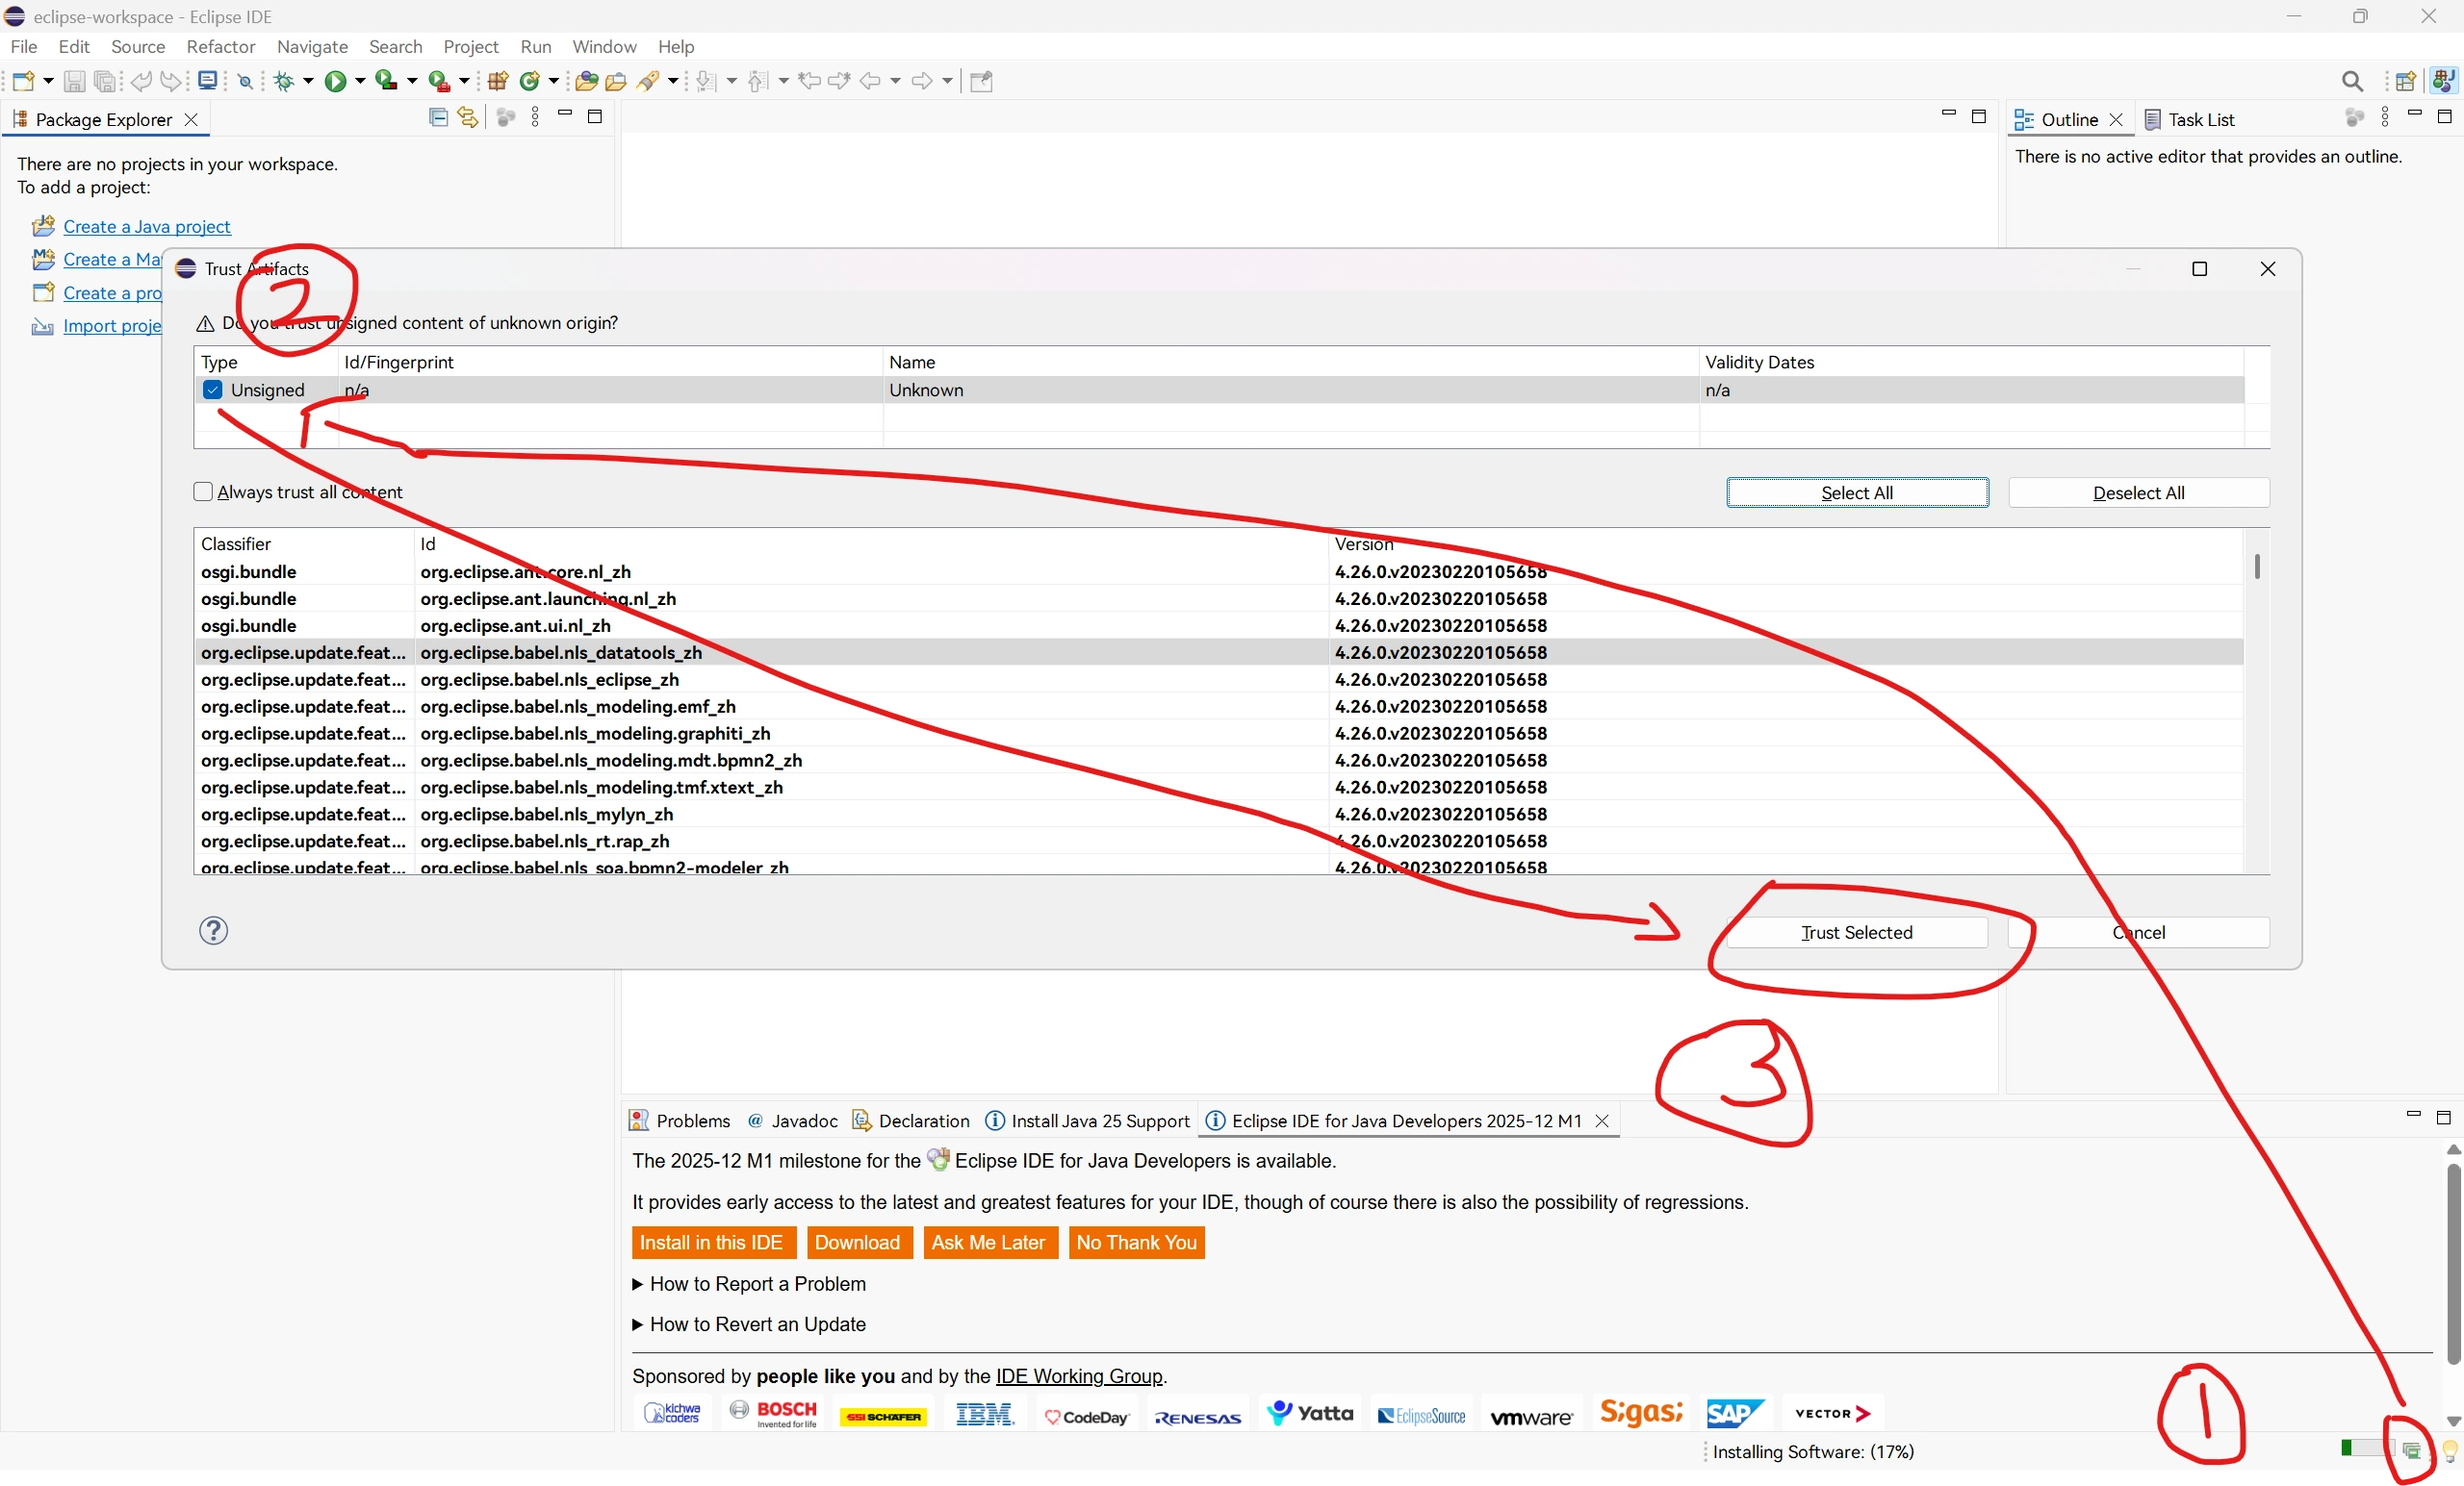Enable Always trust all content
Screen dimensions: 2464x1486
(x=203, y=491)
